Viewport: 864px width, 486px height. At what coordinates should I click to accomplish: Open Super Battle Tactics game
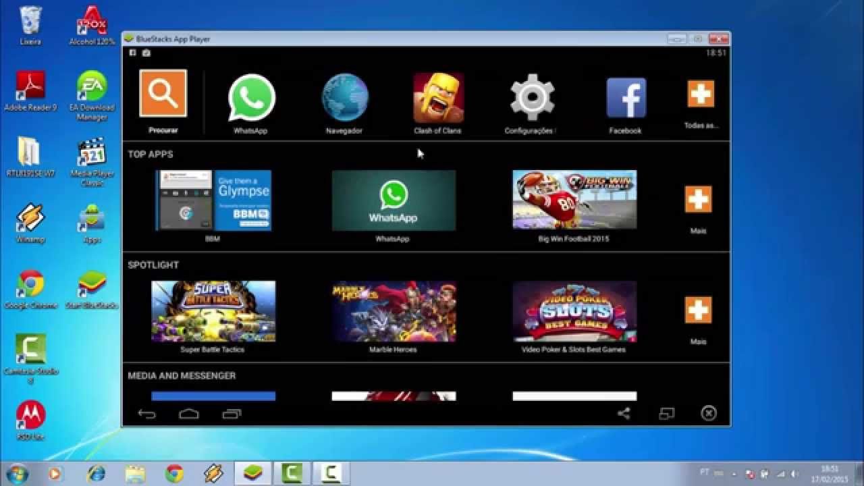pos(213,311)
